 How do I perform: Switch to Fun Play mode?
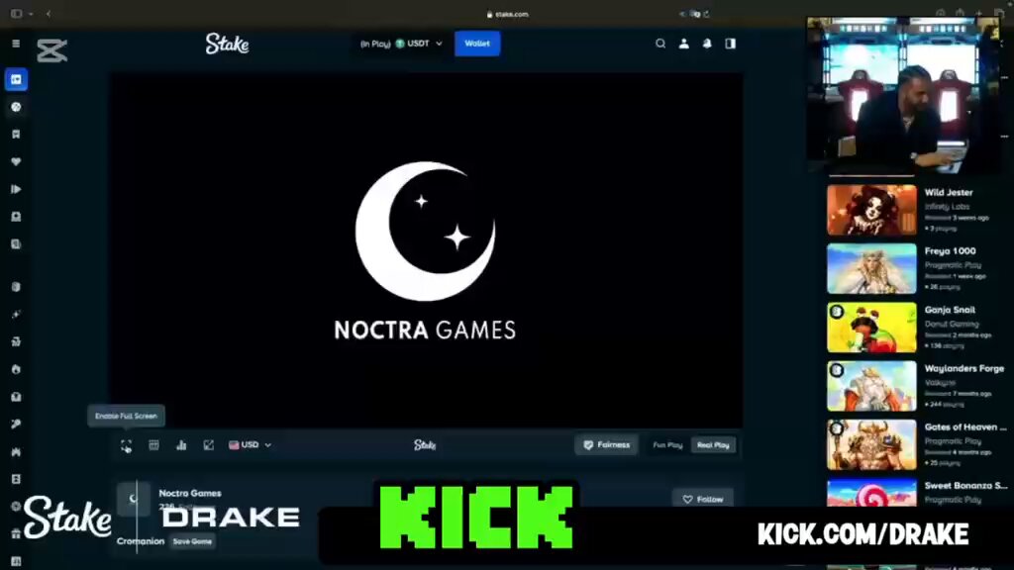tap(667, 445)
